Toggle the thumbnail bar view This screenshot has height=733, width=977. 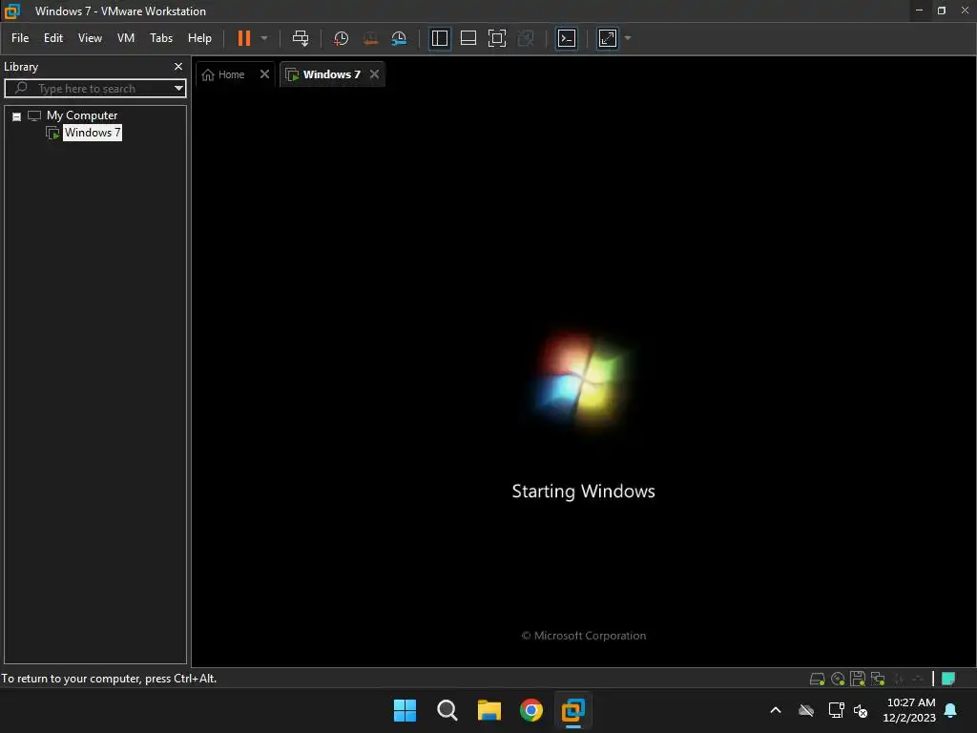click(x=468, y=38)
